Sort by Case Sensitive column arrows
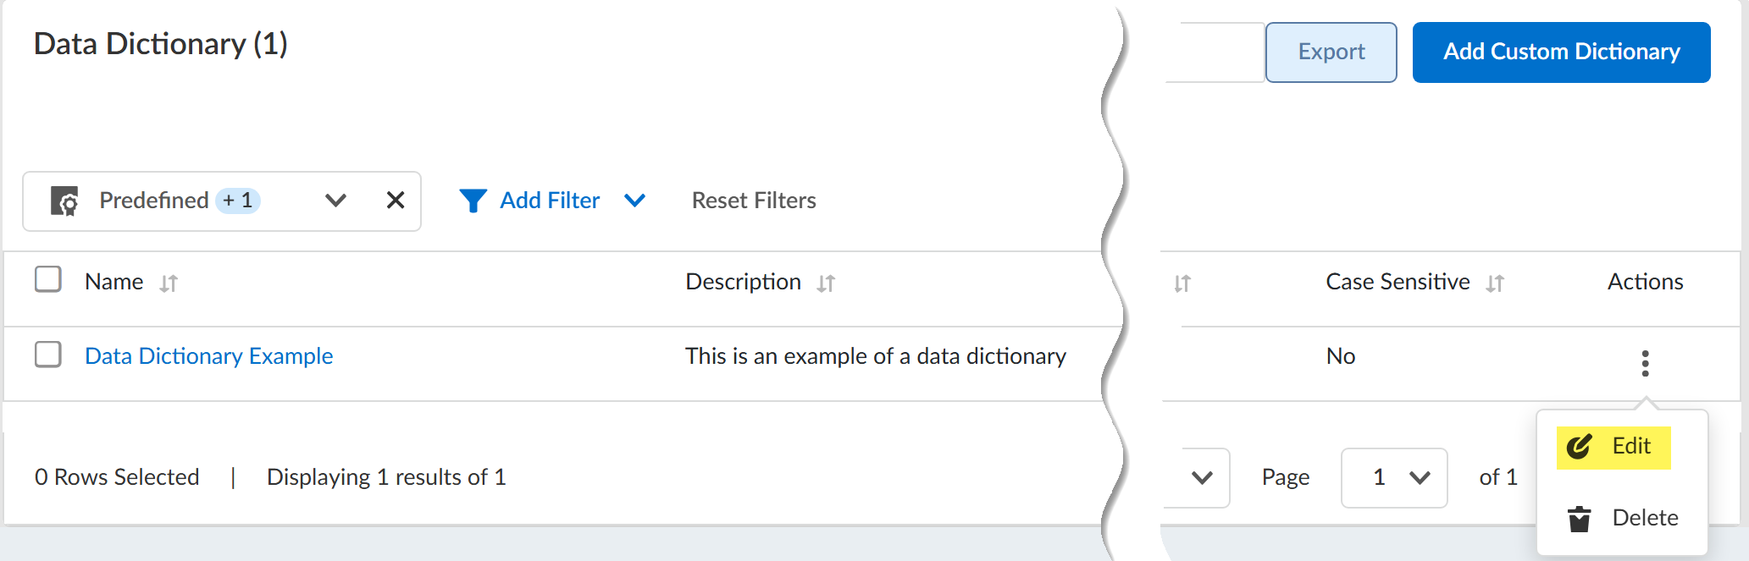 tap(1495, 283)
